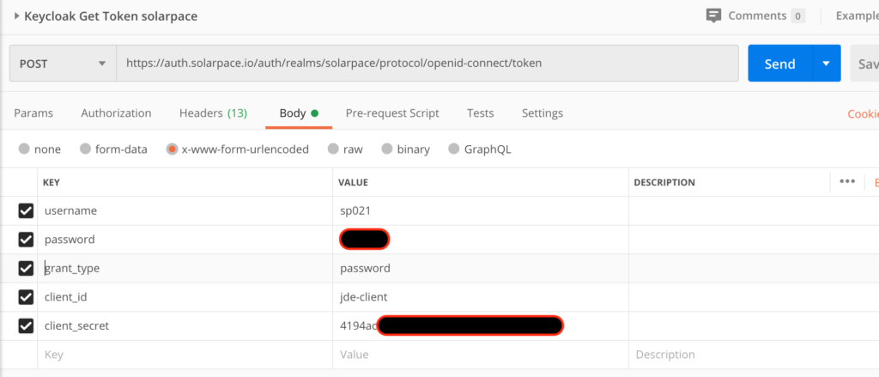Switch to the Params tab
The image size is (879, 377).
click(33, 113)
